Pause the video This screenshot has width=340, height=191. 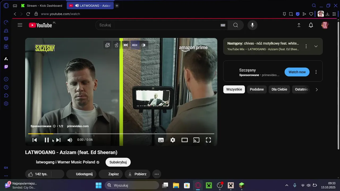pos(46,140)
